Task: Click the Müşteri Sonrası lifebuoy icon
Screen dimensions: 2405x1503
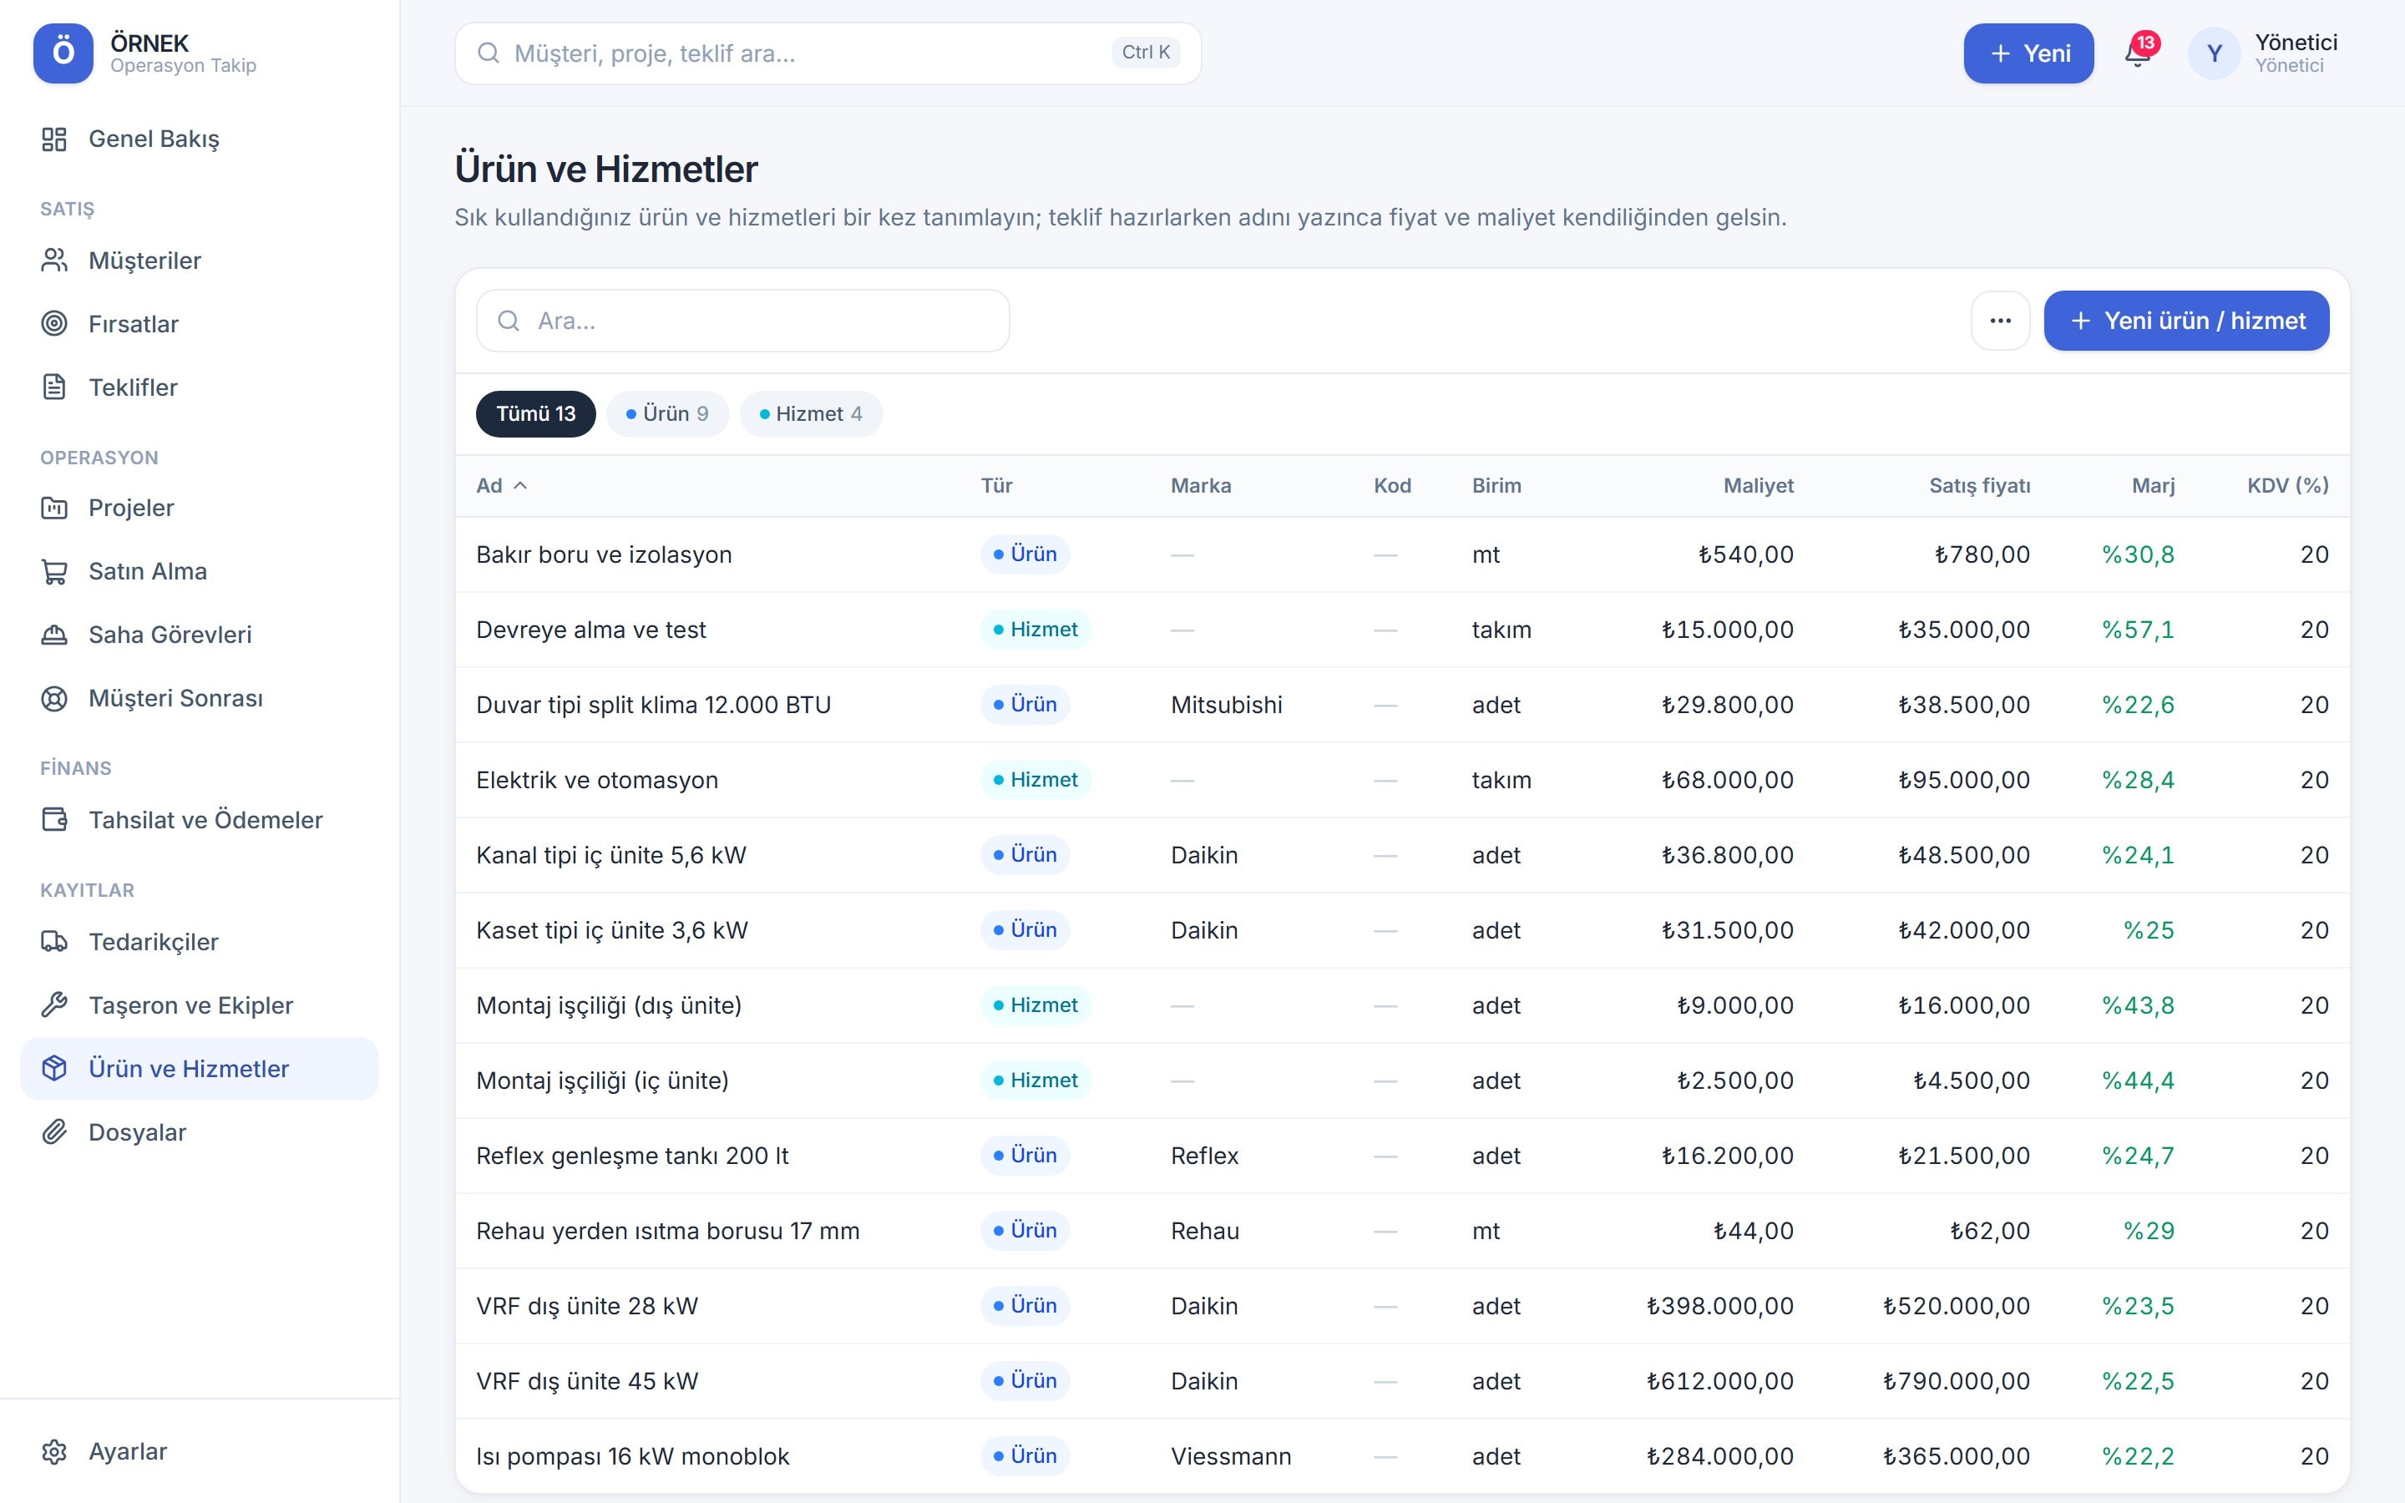Action: 53,699
